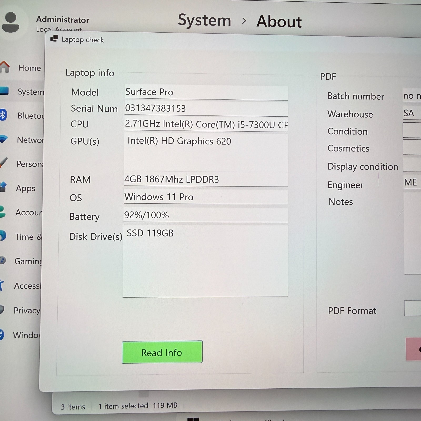Screen dimensions: 421x421
Task: Click the pink button in PDF panel
Action: pos(413,349)
